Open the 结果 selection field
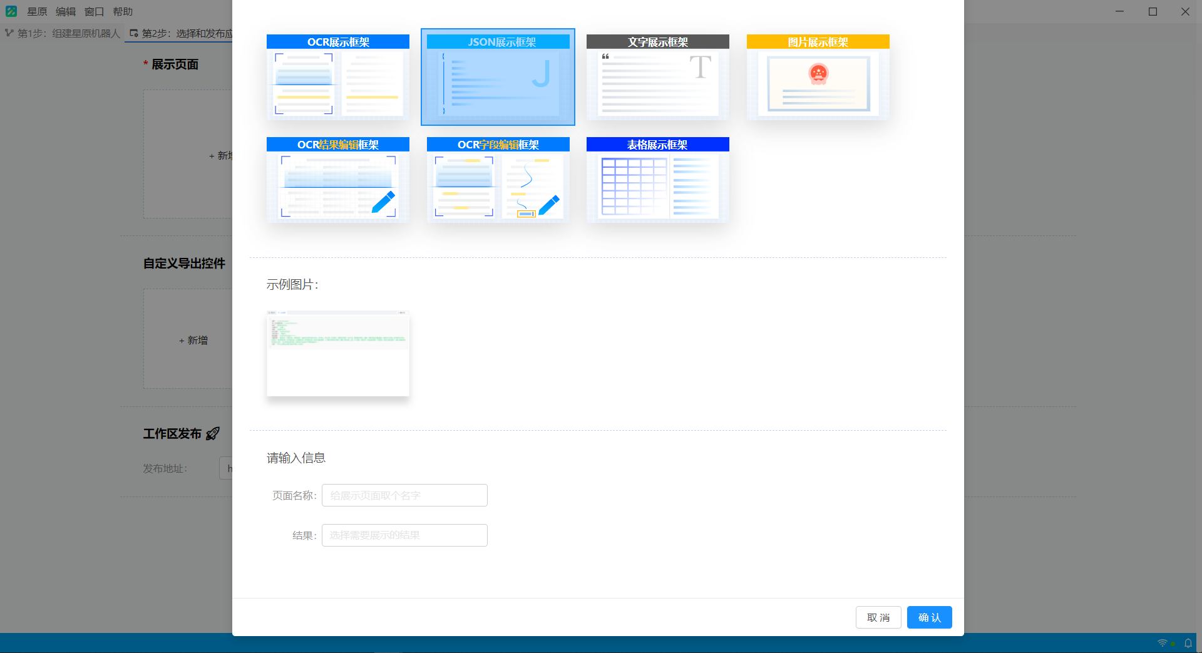This screenshot has width=1202, height=653. 404,535
